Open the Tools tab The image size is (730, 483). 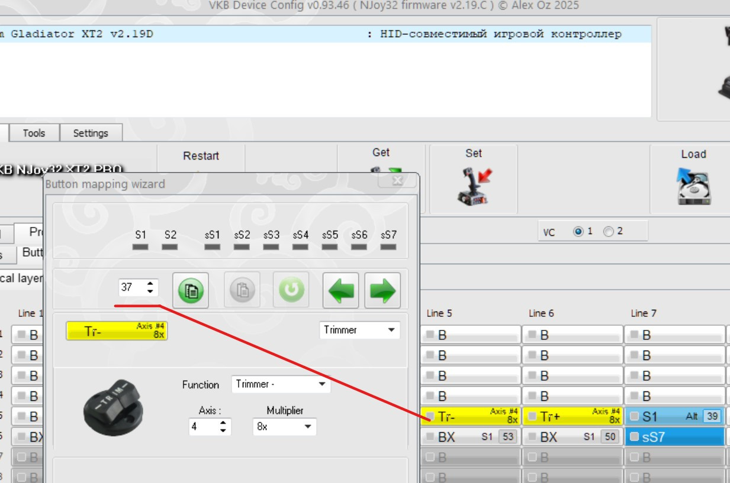point(34,133)
